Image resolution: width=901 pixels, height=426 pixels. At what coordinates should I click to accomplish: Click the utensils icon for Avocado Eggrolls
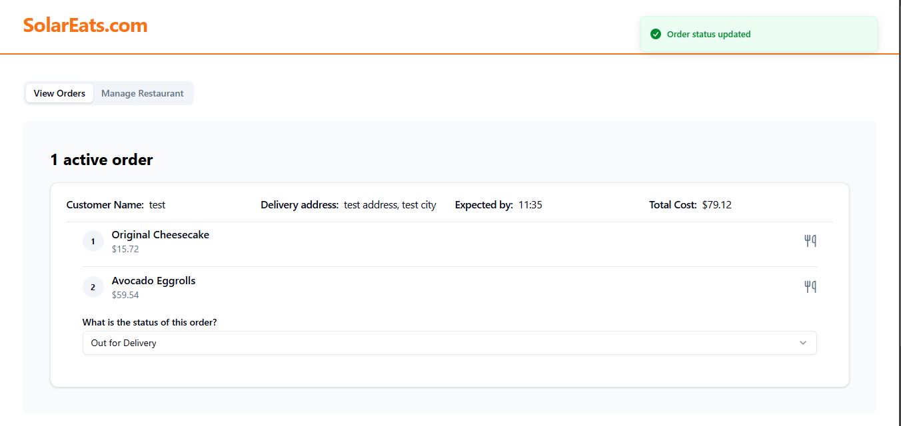coord(810,287)
